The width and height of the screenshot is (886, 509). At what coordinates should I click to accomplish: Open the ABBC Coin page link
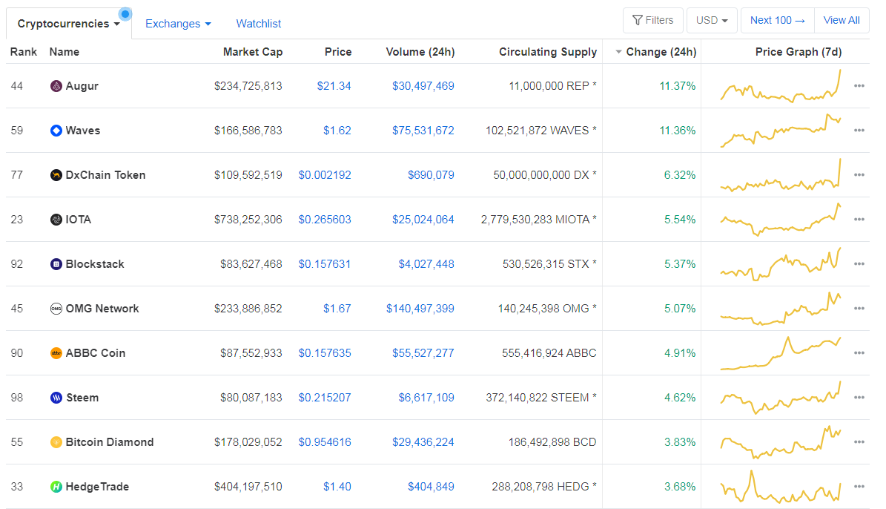96,353
